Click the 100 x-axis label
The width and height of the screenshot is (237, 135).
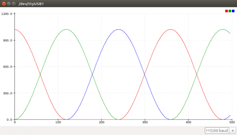point(58,122)
